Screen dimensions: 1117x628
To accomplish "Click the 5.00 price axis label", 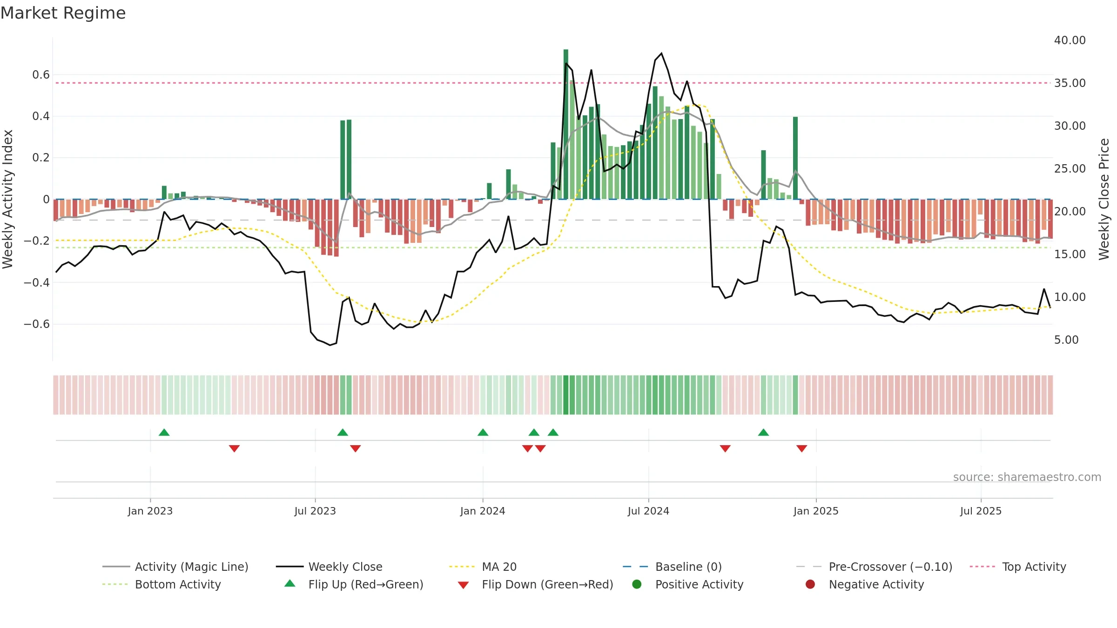I will [x=1066, y=340].
